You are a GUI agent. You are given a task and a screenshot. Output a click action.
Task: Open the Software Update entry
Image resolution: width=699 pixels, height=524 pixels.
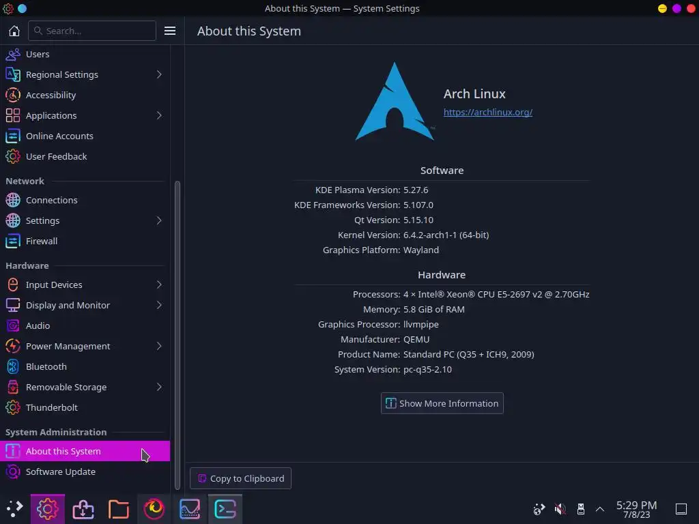tap(85, 472)
